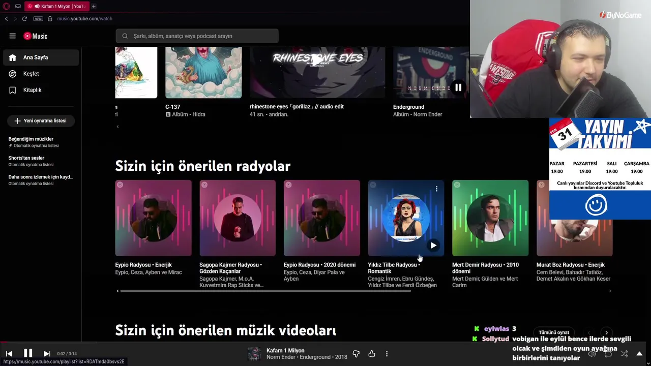Go back with browser back arrow
Viewport: 651px width, 366px height.
[x=6, y=19]
